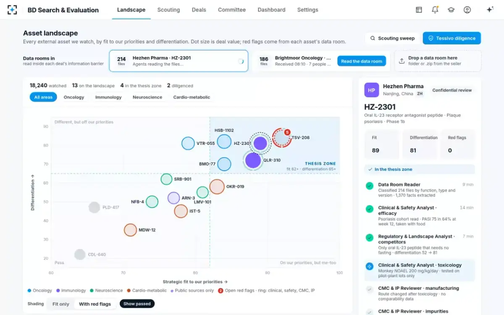Select the ARN-3 bubble

(x=174, y=198)
